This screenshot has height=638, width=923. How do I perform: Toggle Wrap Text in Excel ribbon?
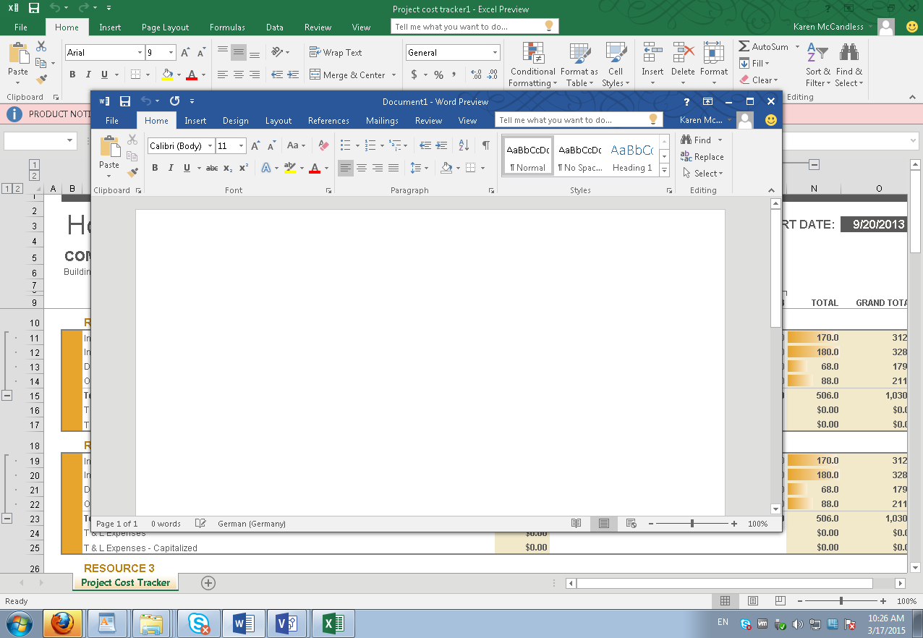pyautogui.click(x=336, y=52)
